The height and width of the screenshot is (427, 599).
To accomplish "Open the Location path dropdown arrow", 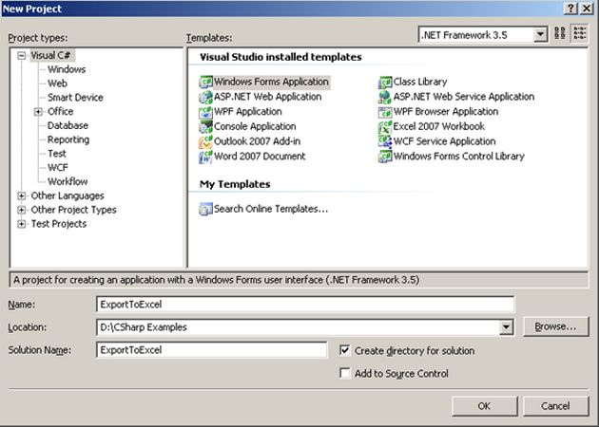I will pos(506,326).
